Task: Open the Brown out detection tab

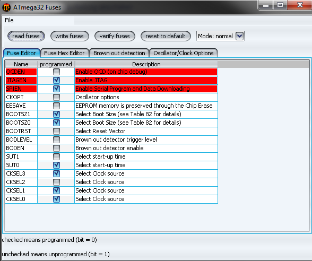Action: pyautogui.click(x=119, y=53)
